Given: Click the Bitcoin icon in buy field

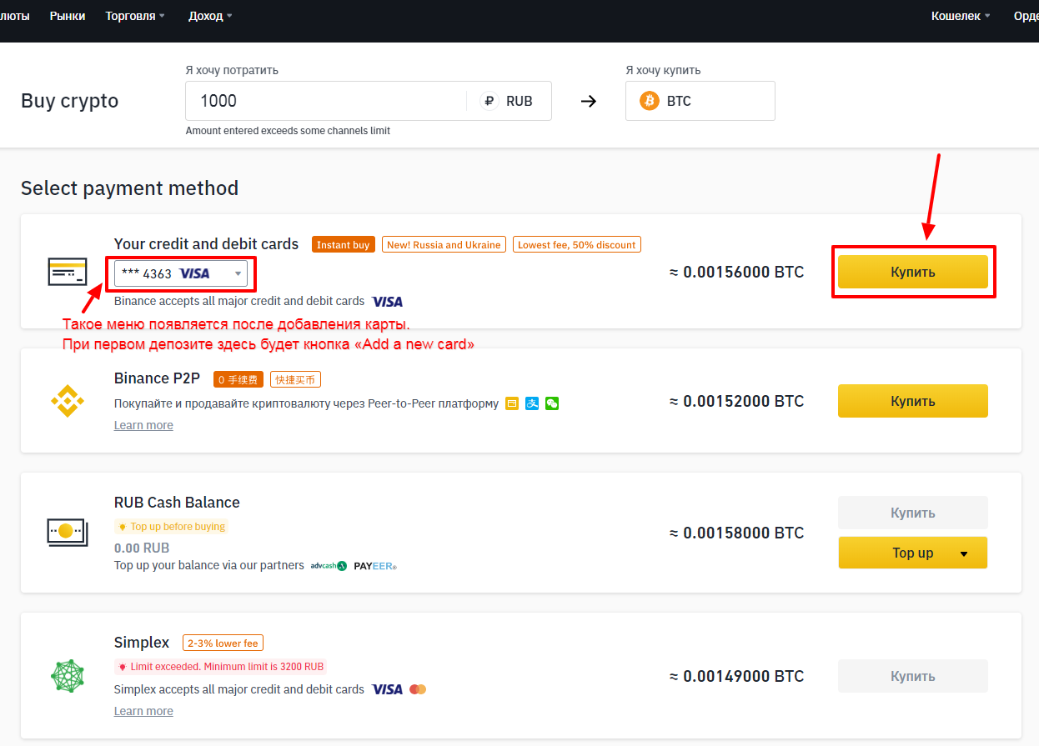Looking at the screenshot, I should coord(649,101).
